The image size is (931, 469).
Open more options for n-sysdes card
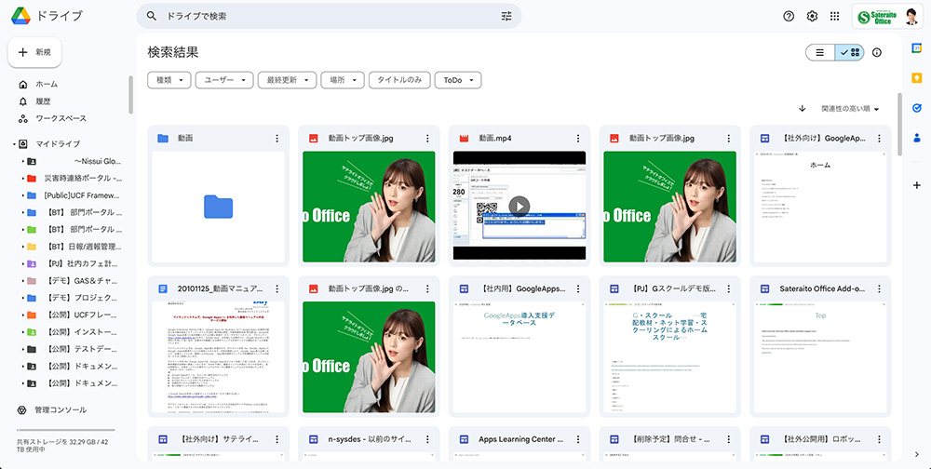427,439
